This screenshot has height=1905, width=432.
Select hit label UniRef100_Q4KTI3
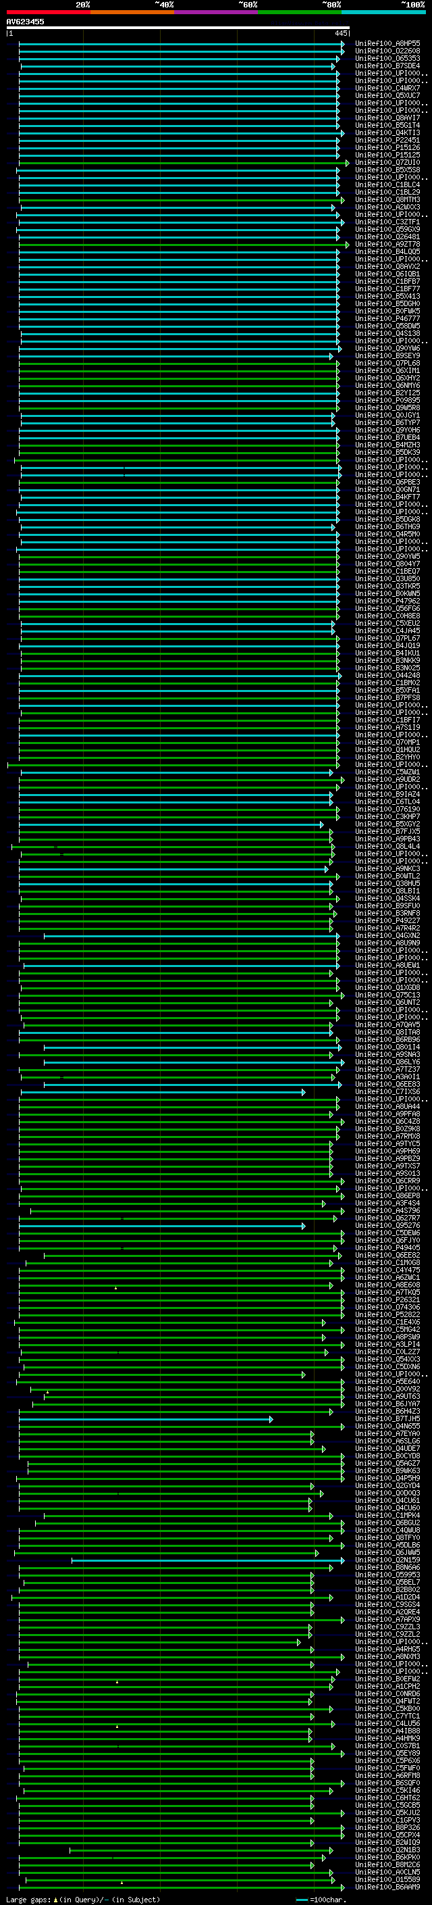pos(387,133)
